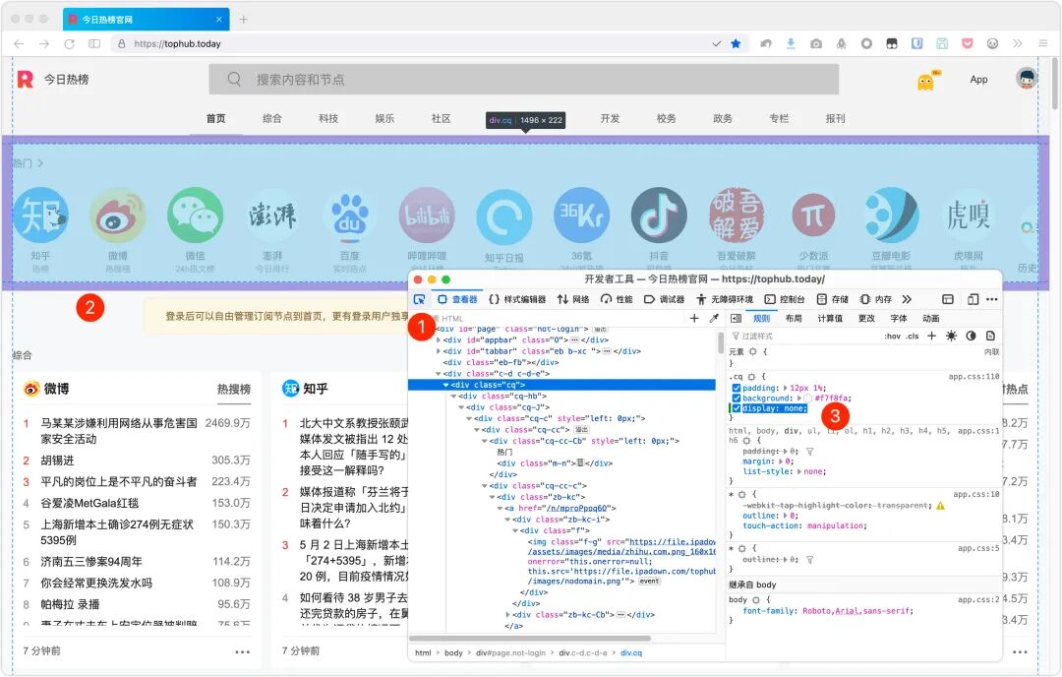
Task: Open devtools three-dot options menu
Action: (992, 299)
